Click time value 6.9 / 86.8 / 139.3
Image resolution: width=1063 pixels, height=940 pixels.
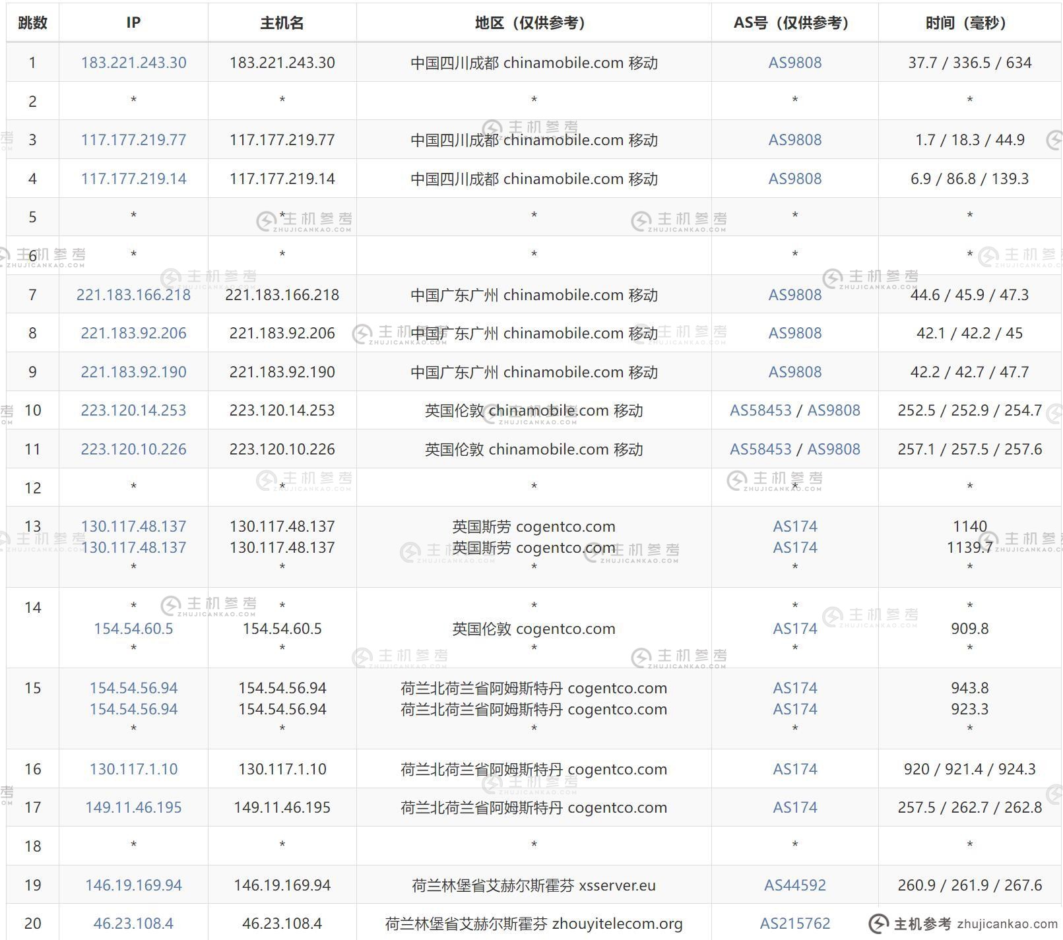click(970, 179)
